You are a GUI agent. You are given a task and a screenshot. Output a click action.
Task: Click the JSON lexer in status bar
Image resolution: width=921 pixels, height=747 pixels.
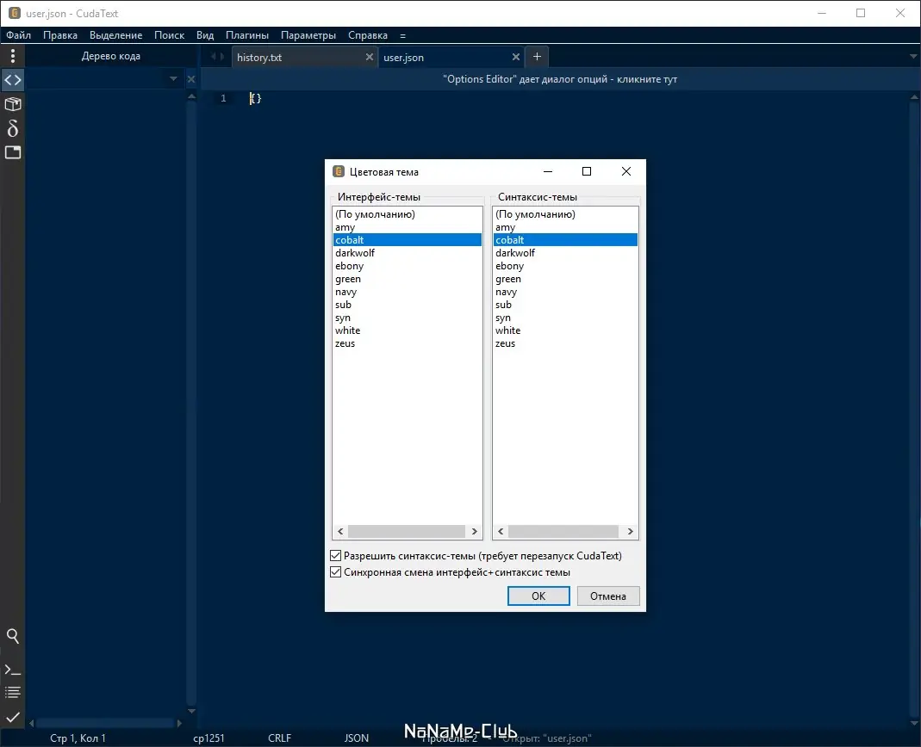pos(356,738)
